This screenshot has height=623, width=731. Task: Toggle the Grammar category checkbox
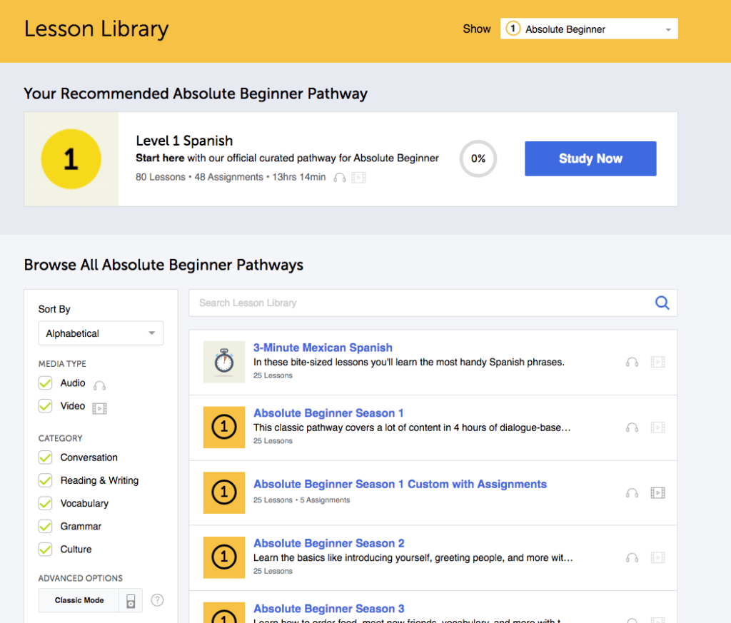click(x=46, y=527)
